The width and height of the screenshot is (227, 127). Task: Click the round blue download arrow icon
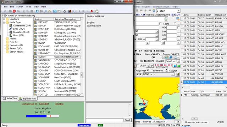pos(74,11)
